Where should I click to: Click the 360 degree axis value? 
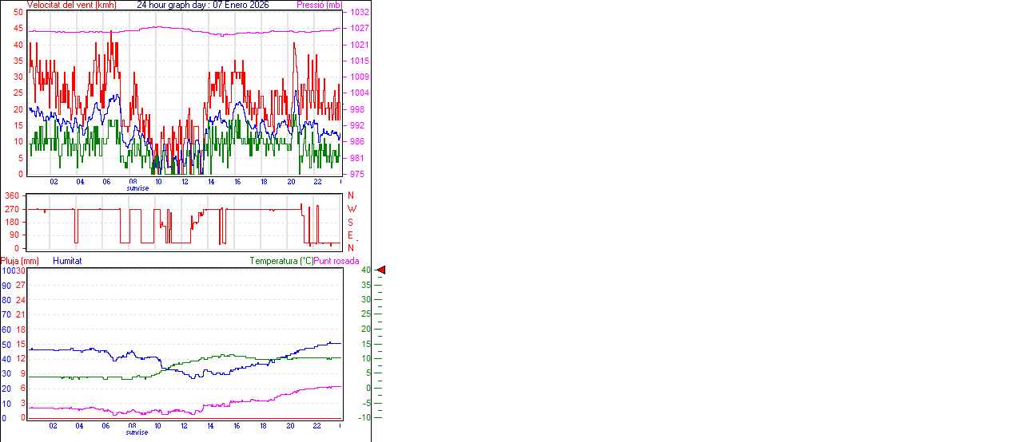click(x=12, y=195)
